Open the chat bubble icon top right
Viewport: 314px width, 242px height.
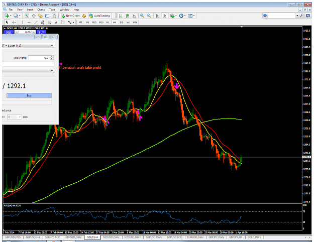(308, 16)
